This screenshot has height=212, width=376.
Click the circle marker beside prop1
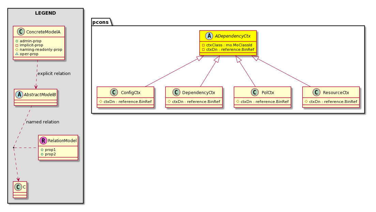click(42, 150)
